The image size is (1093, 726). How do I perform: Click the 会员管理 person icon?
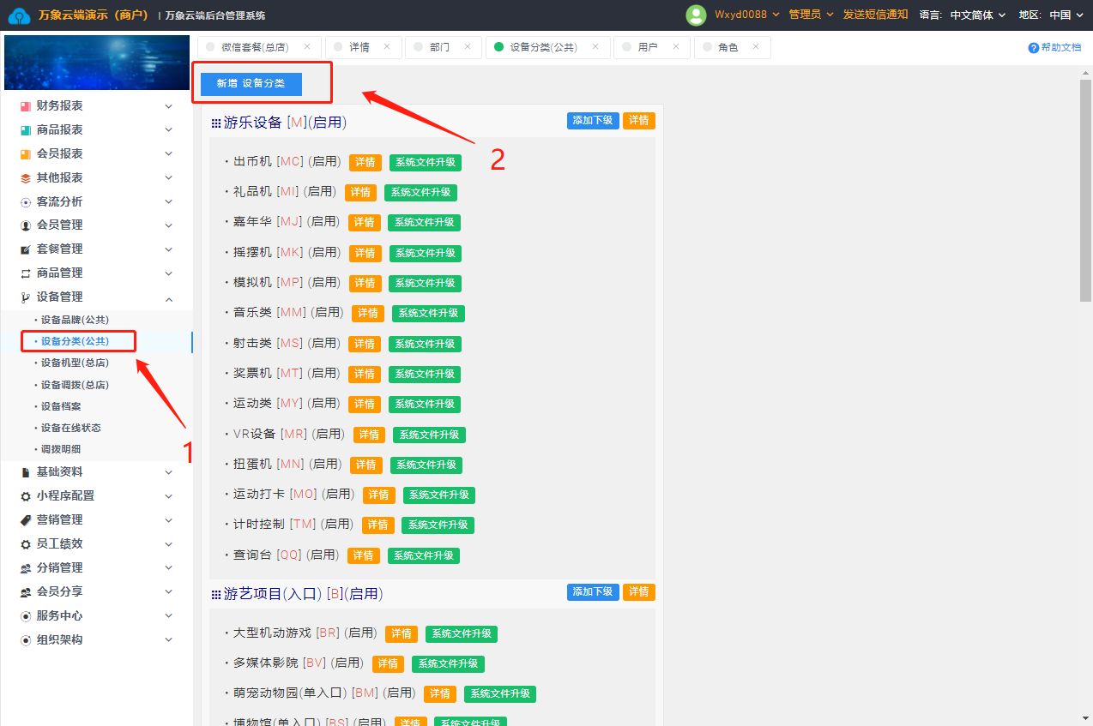tap(26, 225)
